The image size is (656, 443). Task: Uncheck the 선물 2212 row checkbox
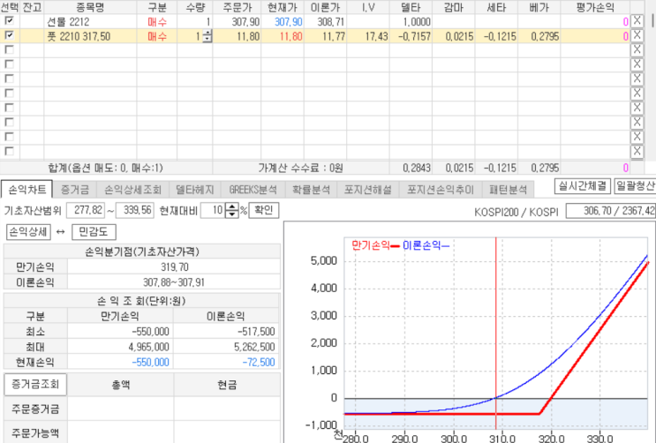tap(9, 20)
